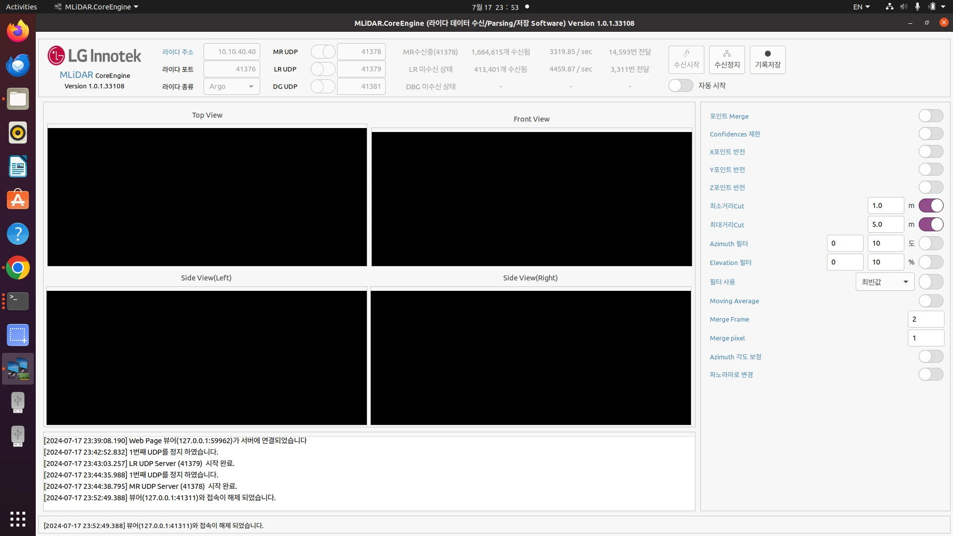
Task: Launch Google Chrome from the dock
Action: pyautogui.click(x=18, y=268)
